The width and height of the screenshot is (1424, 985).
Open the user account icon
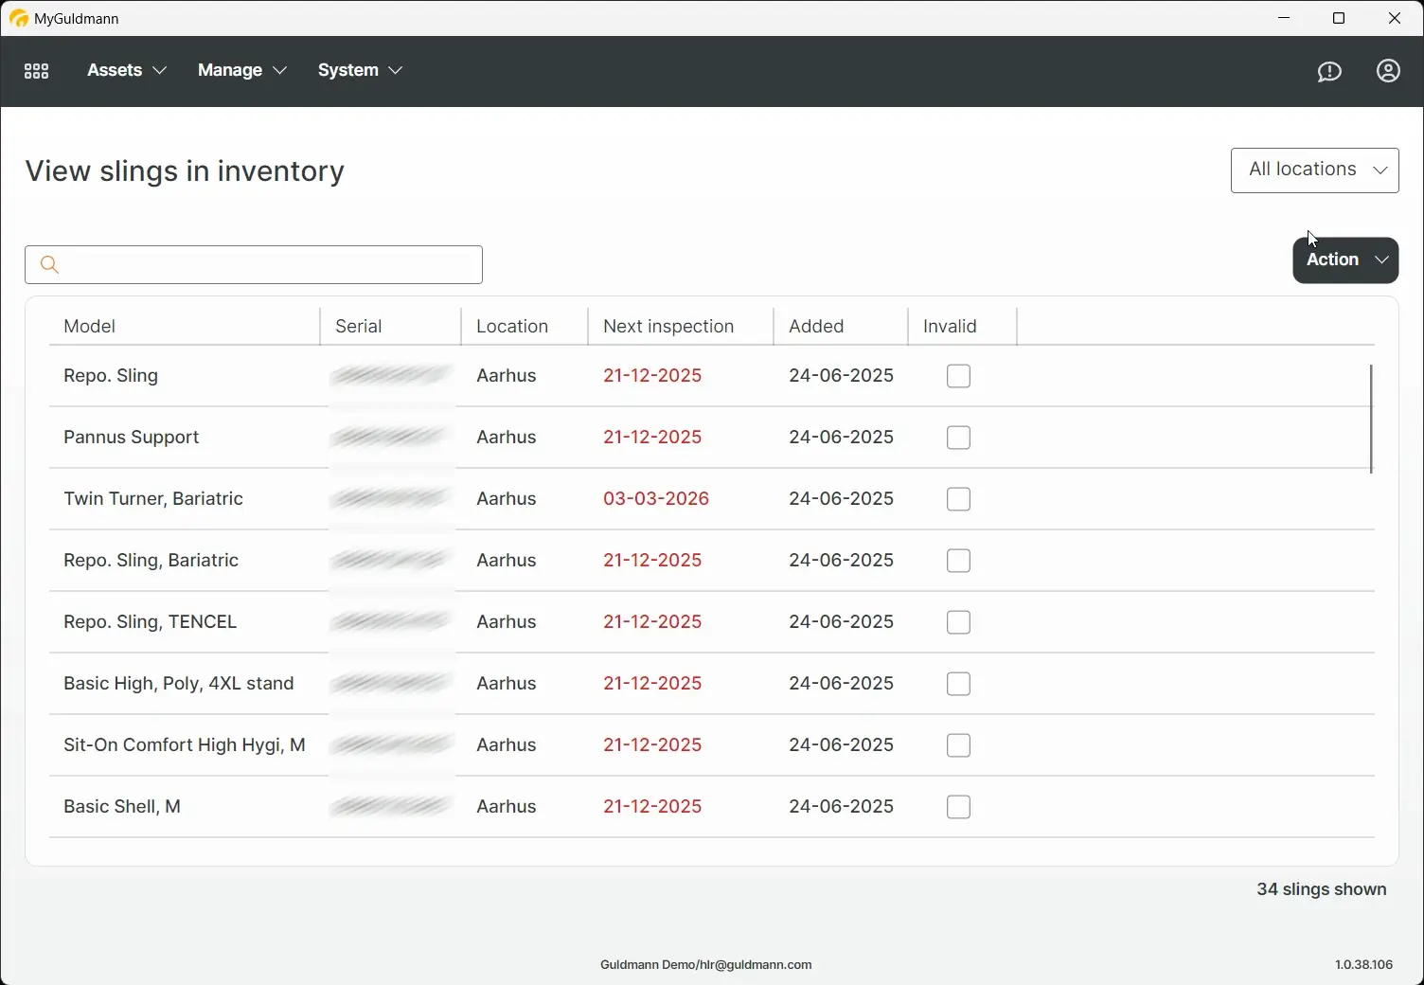[x=1388, y=71]
